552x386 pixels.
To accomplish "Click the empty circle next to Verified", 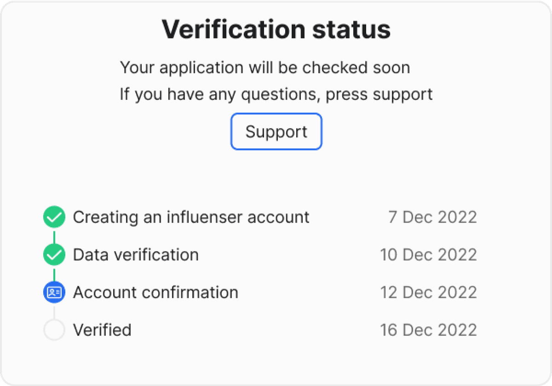I will point(54,330).
